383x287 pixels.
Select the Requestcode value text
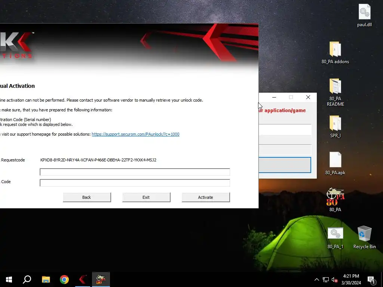(98, 160)
